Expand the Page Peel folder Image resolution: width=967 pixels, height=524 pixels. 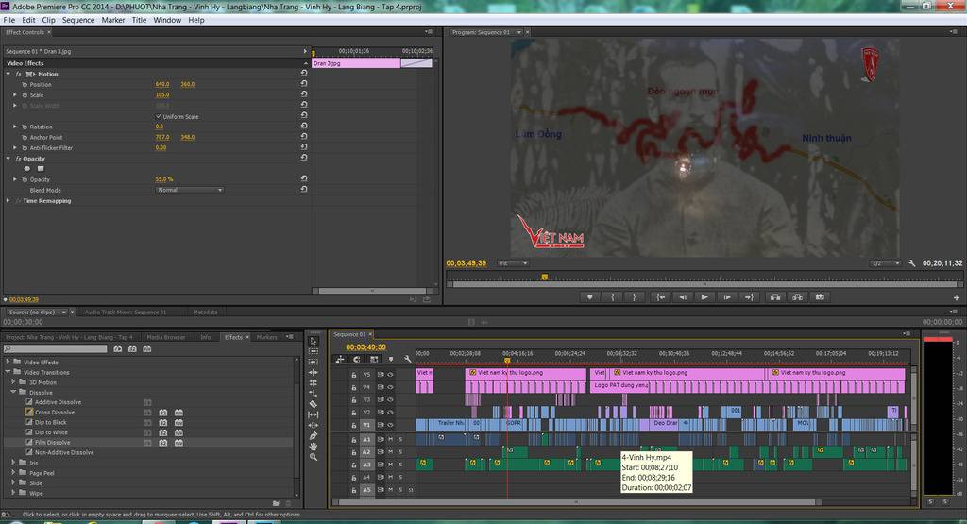point(13,473)
